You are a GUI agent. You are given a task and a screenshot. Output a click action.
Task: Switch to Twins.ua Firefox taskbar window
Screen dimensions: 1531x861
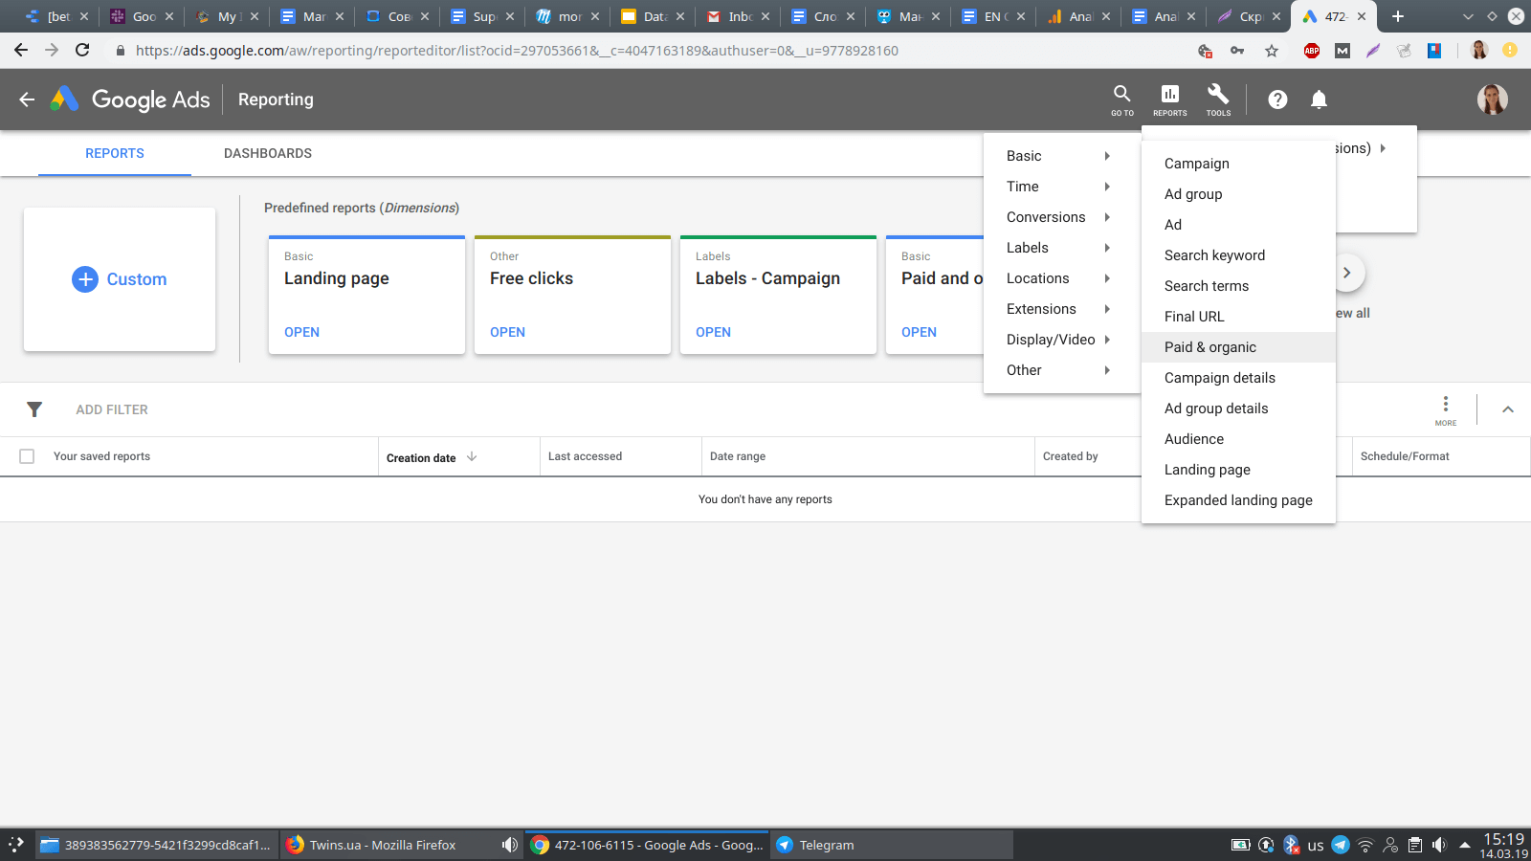point(401,845)
